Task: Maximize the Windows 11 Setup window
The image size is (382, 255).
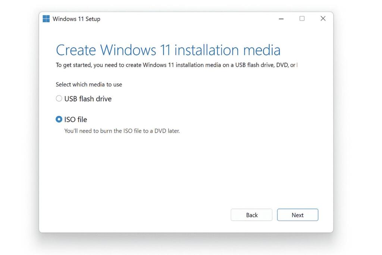Action: click(302, 18)
